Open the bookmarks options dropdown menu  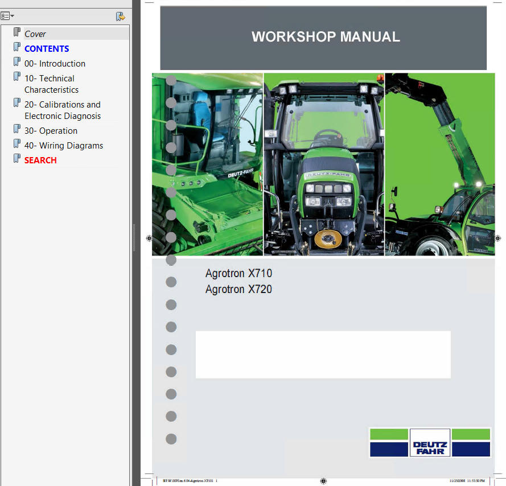pyautogui.click(x=7, y=16)
